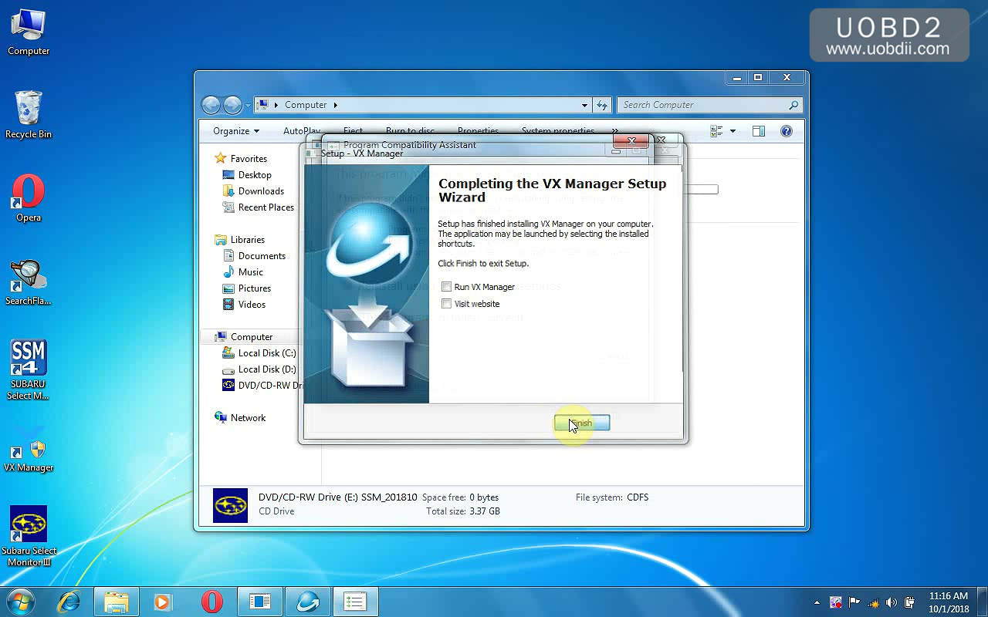Click the Explorer help question mark icon
Image resolution: width=988 pixels, height=617 pixels.
coord(786,131)
